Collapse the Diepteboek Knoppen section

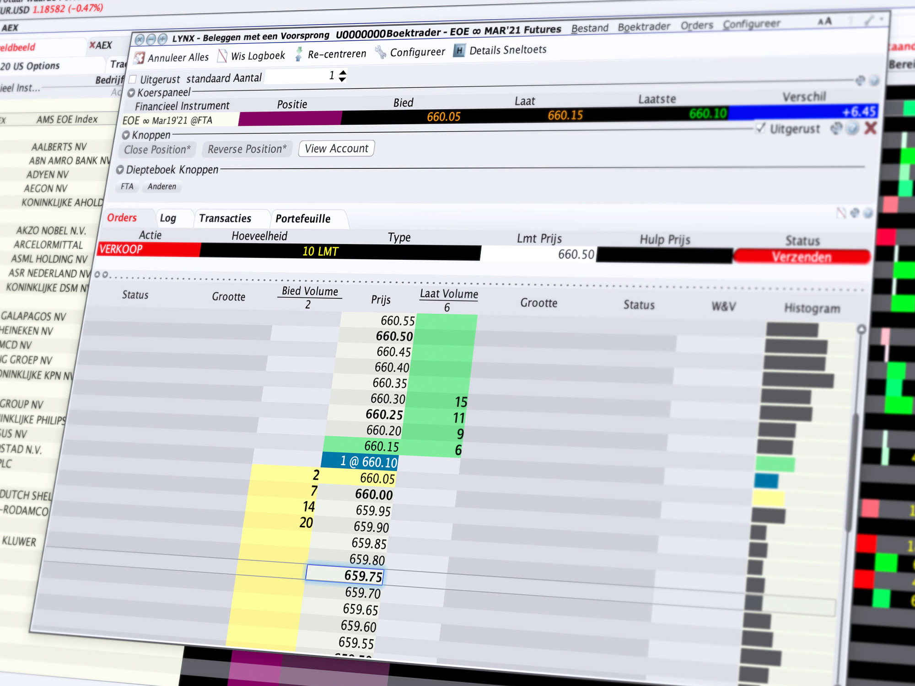click(x=120, y=170)
